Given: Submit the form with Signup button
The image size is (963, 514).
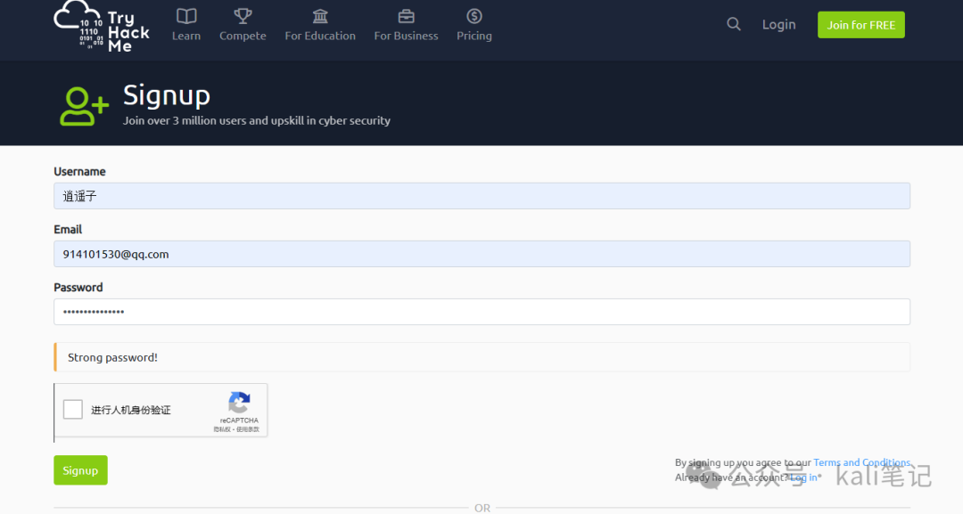Looking at the screenshot, I should (80, 470).
